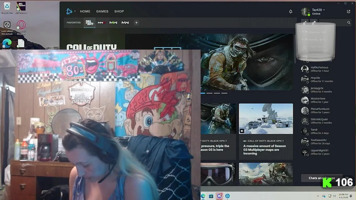
Task: Click the Online status text under Taz420
Action: [x=316, y=14]
